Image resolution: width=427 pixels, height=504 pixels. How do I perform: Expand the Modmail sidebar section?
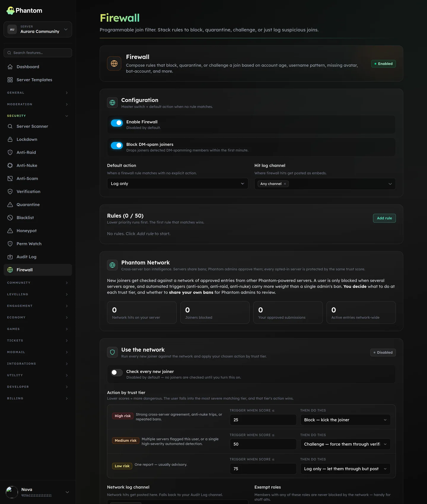(x=38, y=352)
